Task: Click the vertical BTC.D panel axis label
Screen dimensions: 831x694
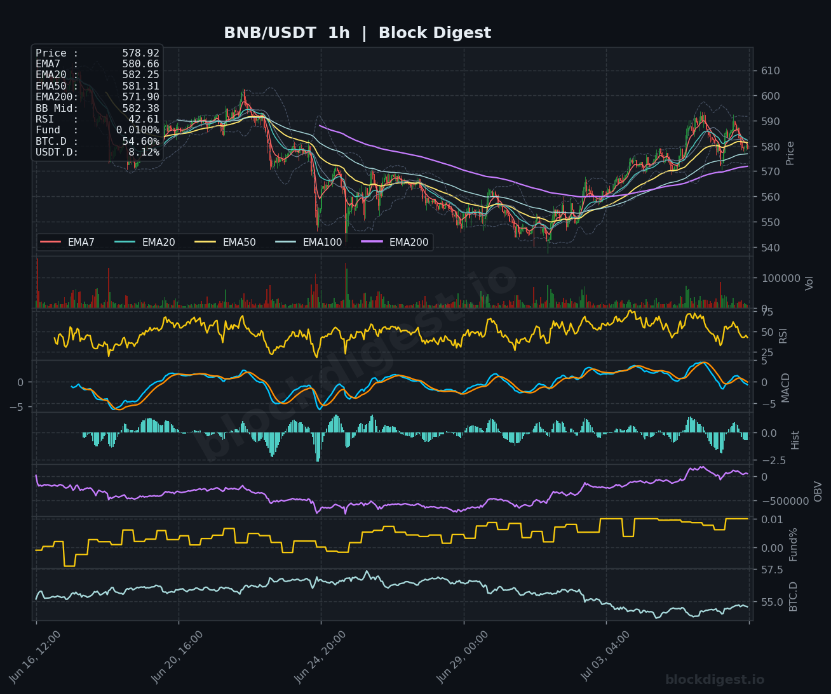Action: tap(793, 596)
